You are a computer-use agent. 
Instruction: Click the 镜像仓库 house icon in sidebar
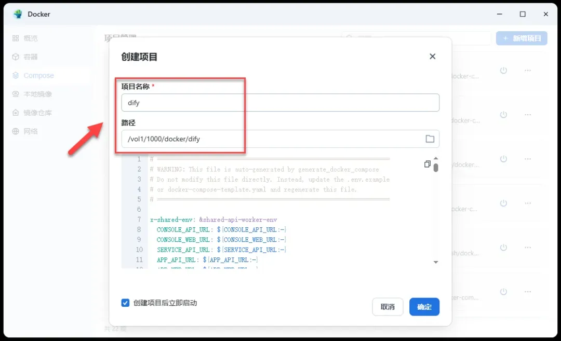click(x=16, y=113)
